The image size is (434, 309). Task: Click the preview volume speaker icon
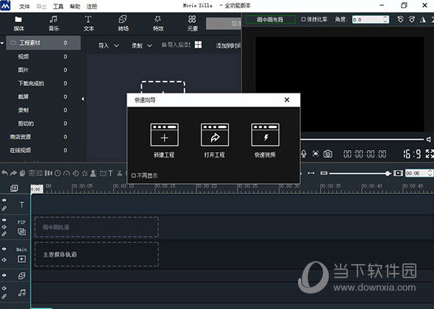click(x=428, y=139)
